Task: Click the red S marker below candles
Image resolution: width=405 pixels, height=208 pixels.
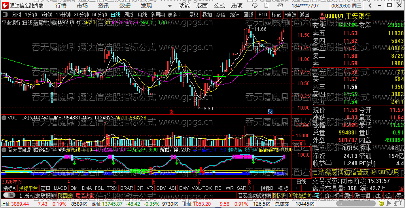Action: tap(171, 112)
